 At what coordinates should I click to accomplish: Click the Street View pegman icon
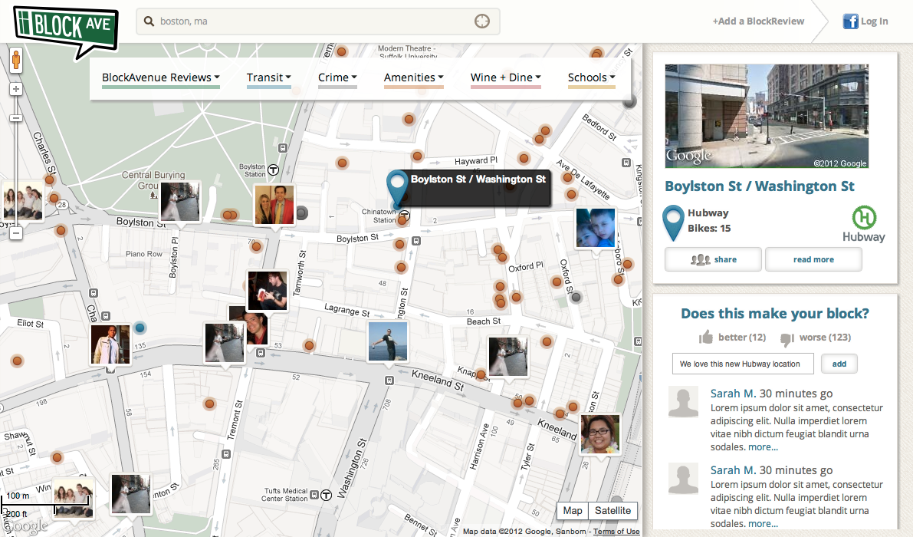15,60
